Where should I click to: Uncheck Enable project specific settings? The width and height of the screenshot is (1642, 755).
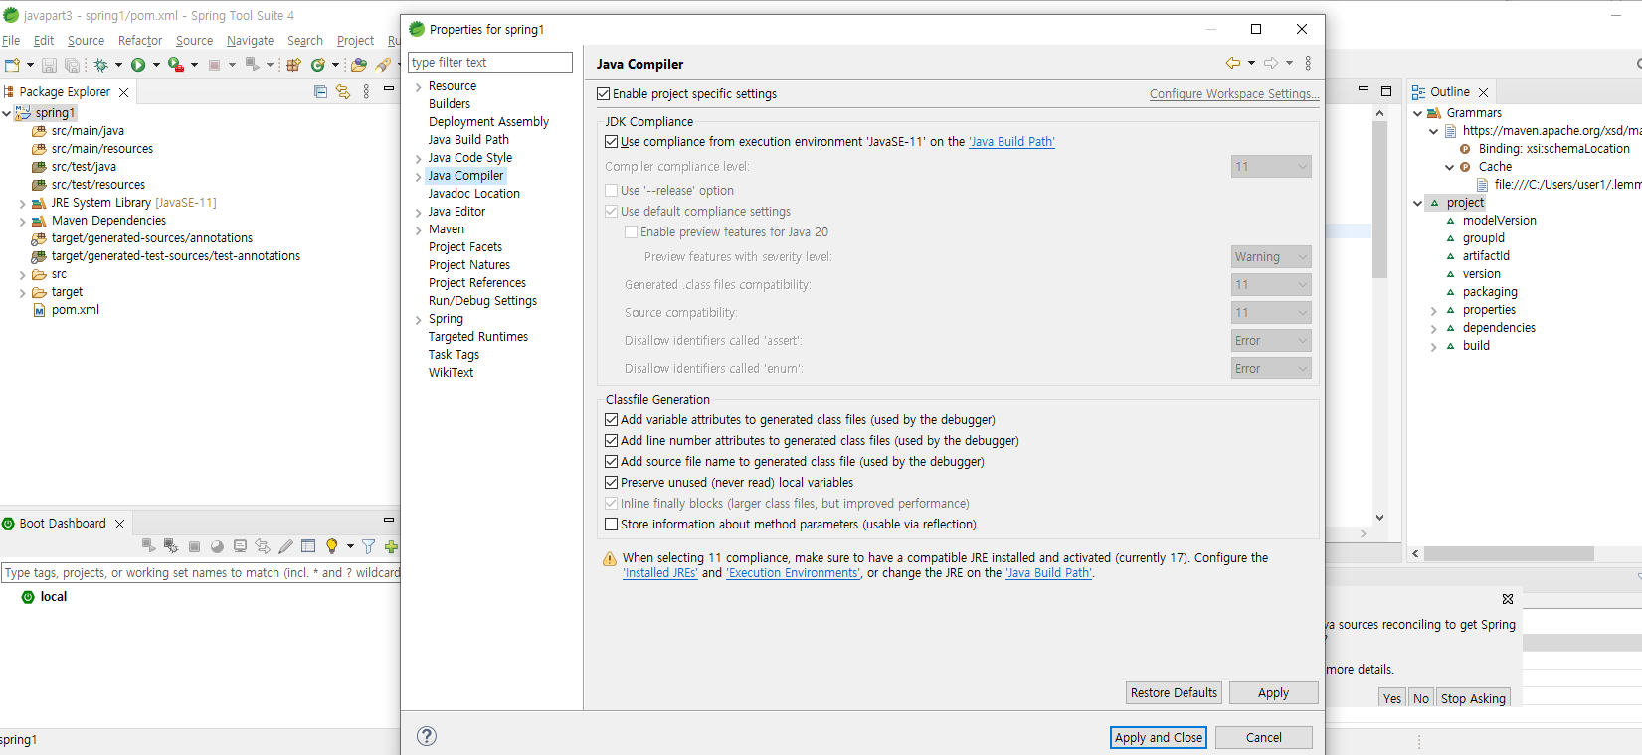(x=604, y=94)
